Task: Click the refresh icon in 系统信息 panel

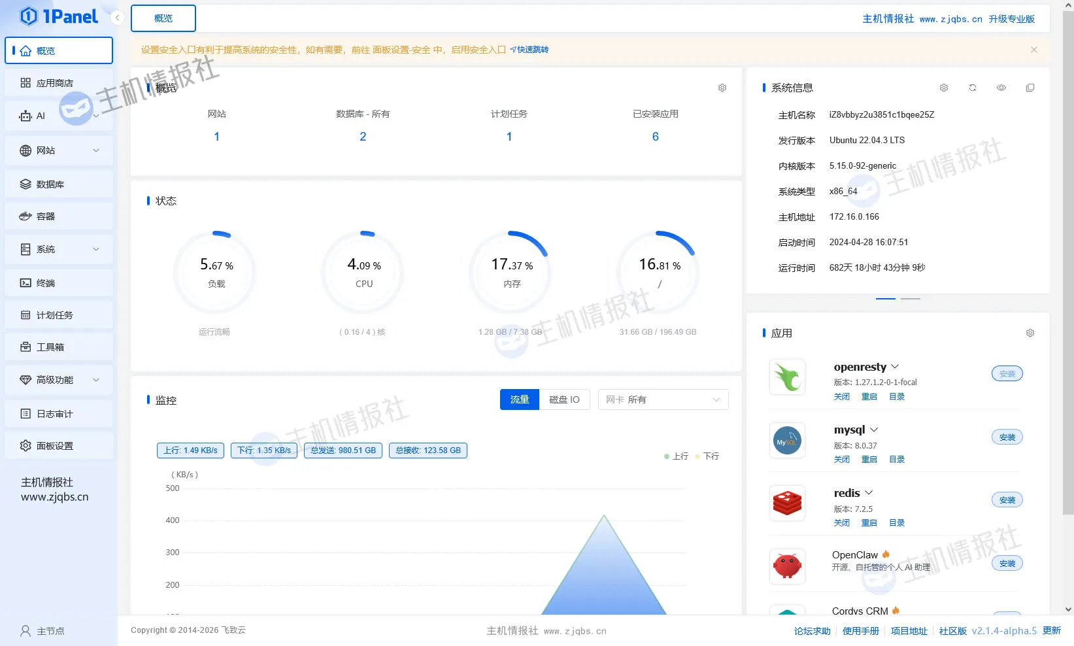Action: tap(972, 88)
